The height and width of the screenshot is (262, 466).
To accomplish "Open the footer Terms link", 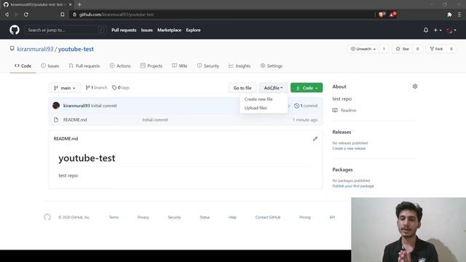I will pos(114,217).
